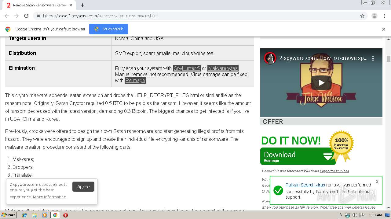Click list item 'Droppers;'
The image size is (391, 219).
pyautogui.click(x=23, y=167)
